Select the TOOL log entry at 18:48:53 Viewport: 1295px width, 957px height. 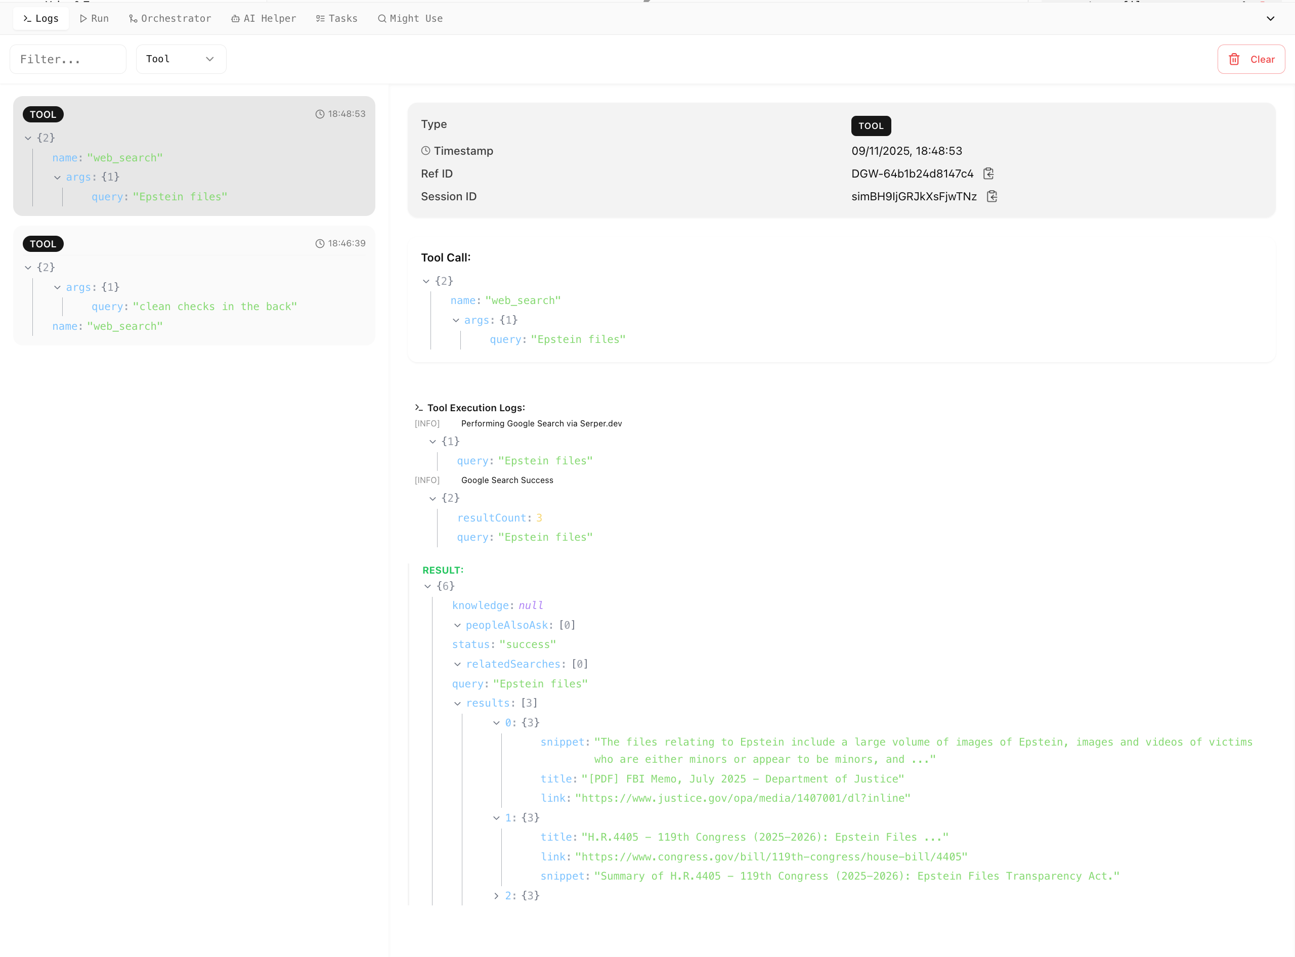(x=194, y=156)
